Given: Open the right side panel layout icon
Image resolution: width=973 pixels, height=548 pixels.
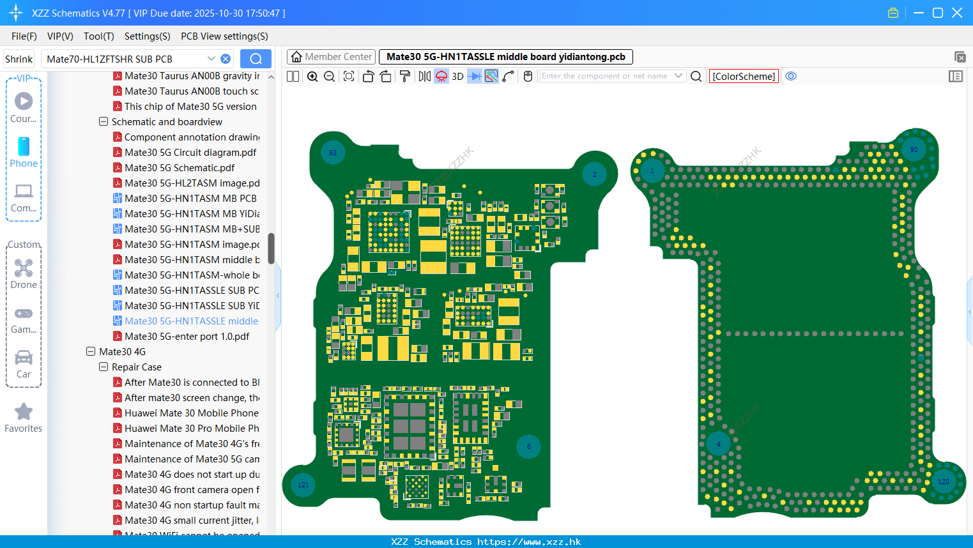Looking at the screenshot, I should [956, 77].
